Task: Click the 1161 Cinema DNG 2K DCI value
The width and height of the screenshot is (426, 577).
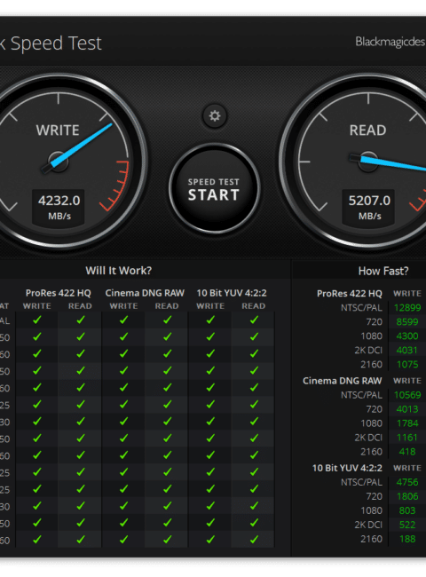Action: coord(407,438)
